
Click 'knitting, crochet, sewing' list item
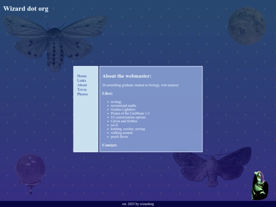[x=128, y=129]
